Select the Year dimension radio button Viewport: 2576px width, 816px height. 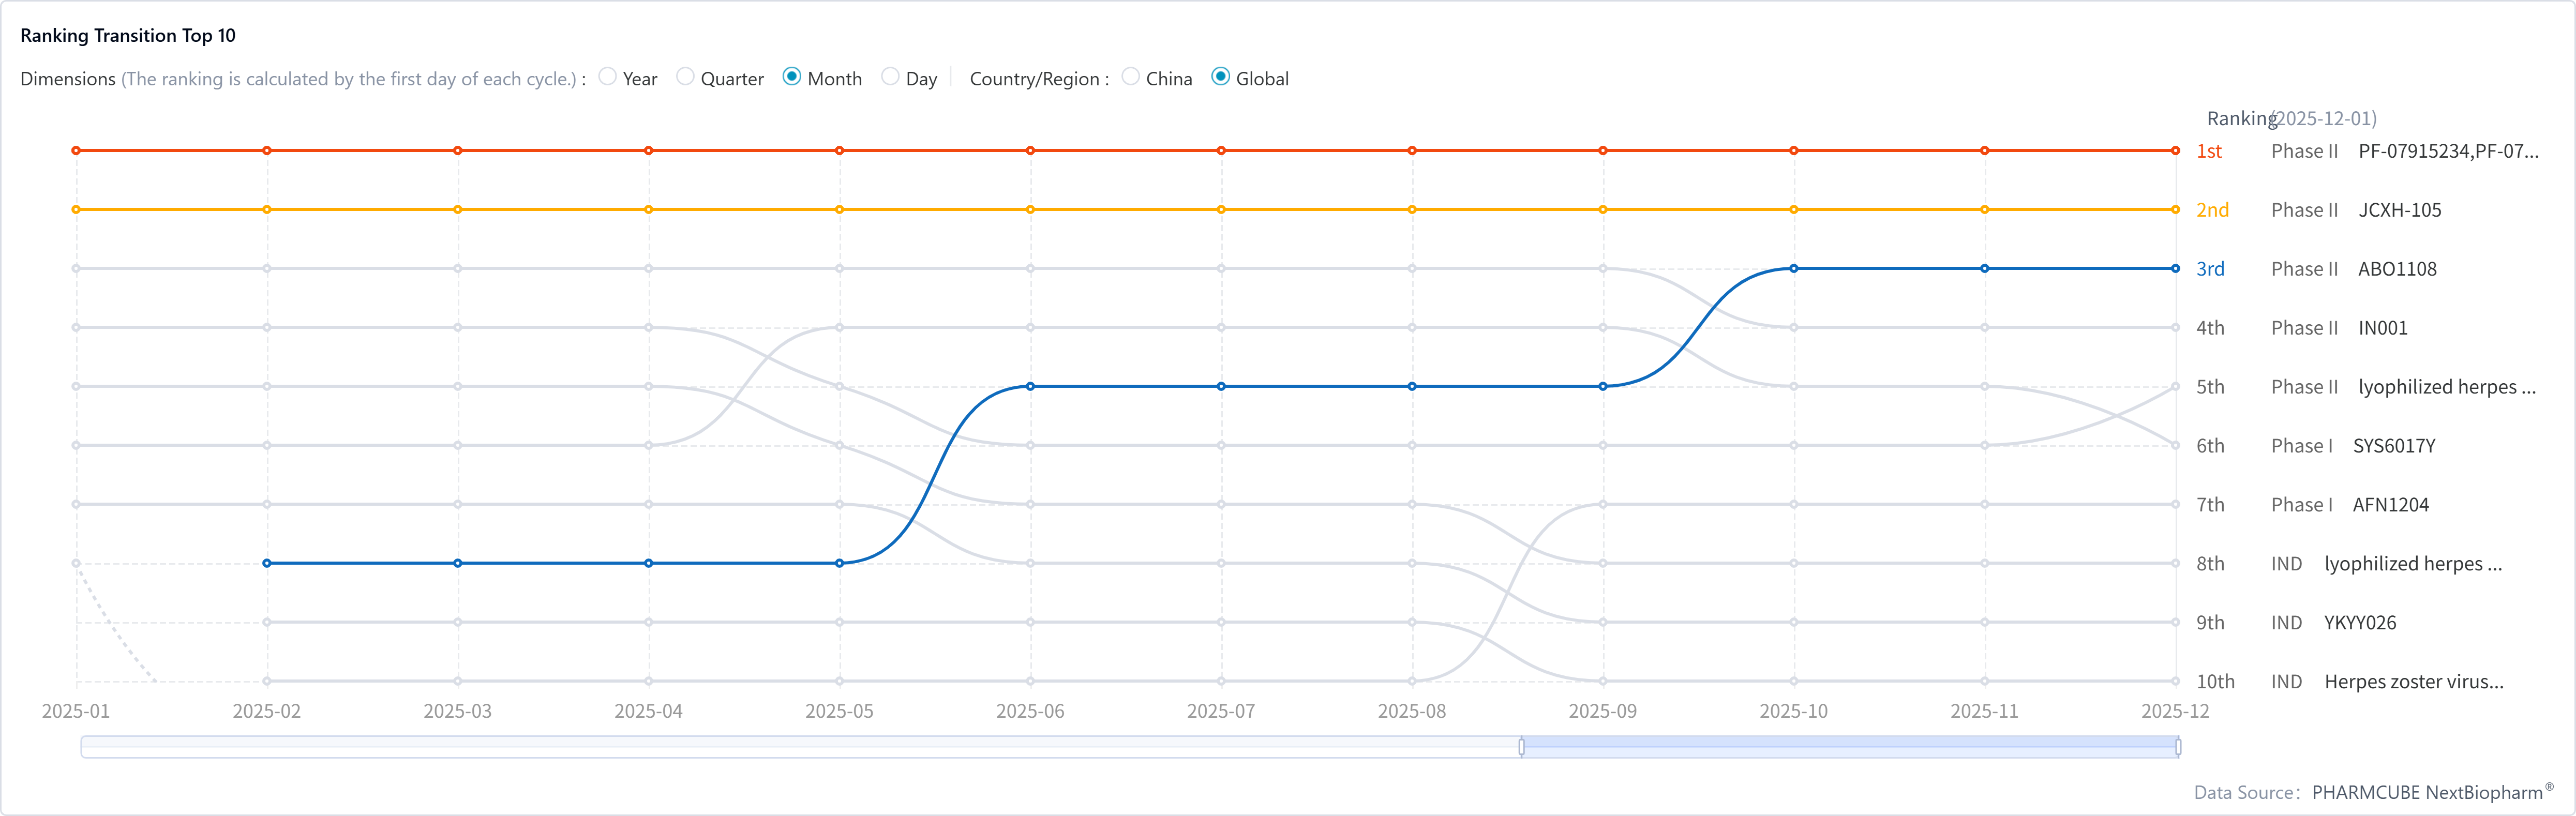click(607, 77)
